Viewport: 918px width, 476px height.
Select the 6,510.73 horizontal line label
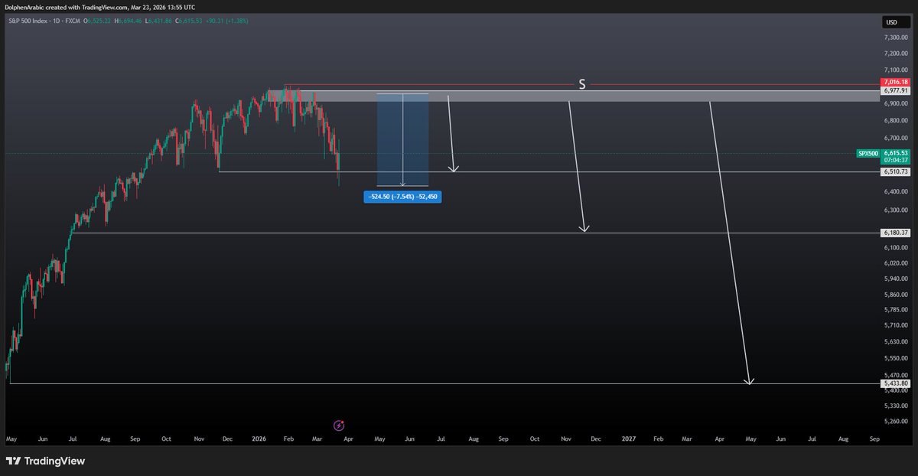click(895, 172)
